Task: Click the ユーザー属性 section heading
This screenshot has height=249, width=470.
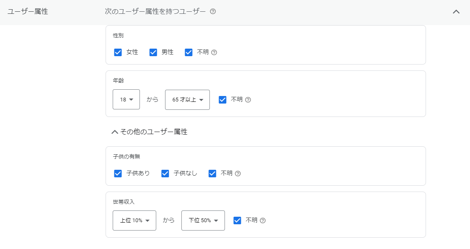Action: click(28, 12)
